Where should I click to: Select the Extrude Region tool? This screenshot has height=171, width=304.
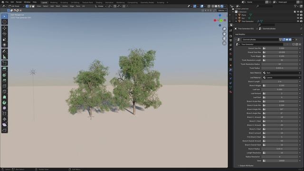4,69
